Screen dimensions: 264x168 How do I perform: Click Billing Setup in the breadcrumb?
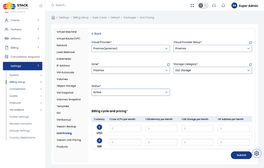pyautogui.click(x=81, y=17)
